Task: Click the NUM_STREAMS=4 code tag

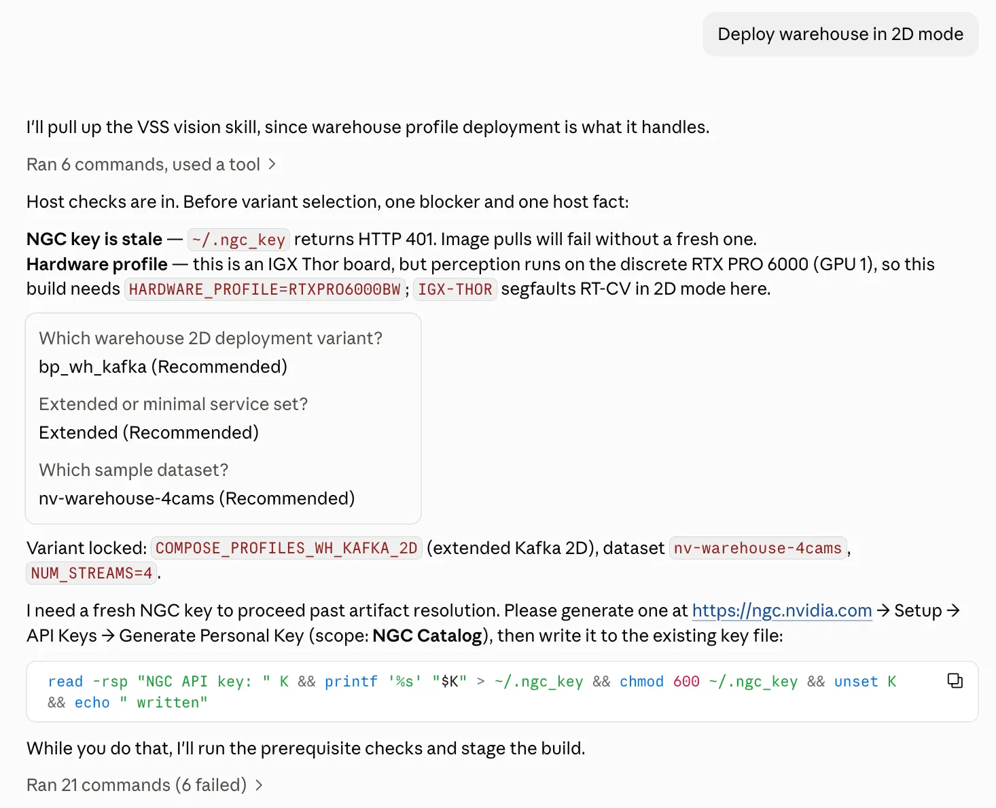Action: 92,573
